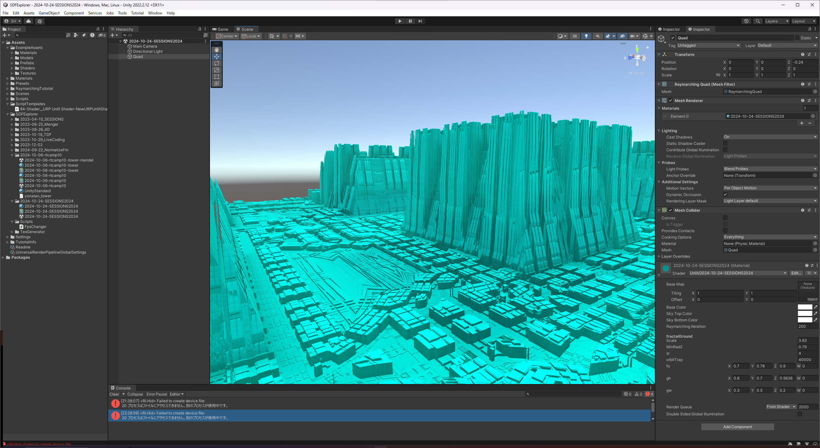Open the Layers dropdown
The image size is (820, 448).
click(776, 21)
